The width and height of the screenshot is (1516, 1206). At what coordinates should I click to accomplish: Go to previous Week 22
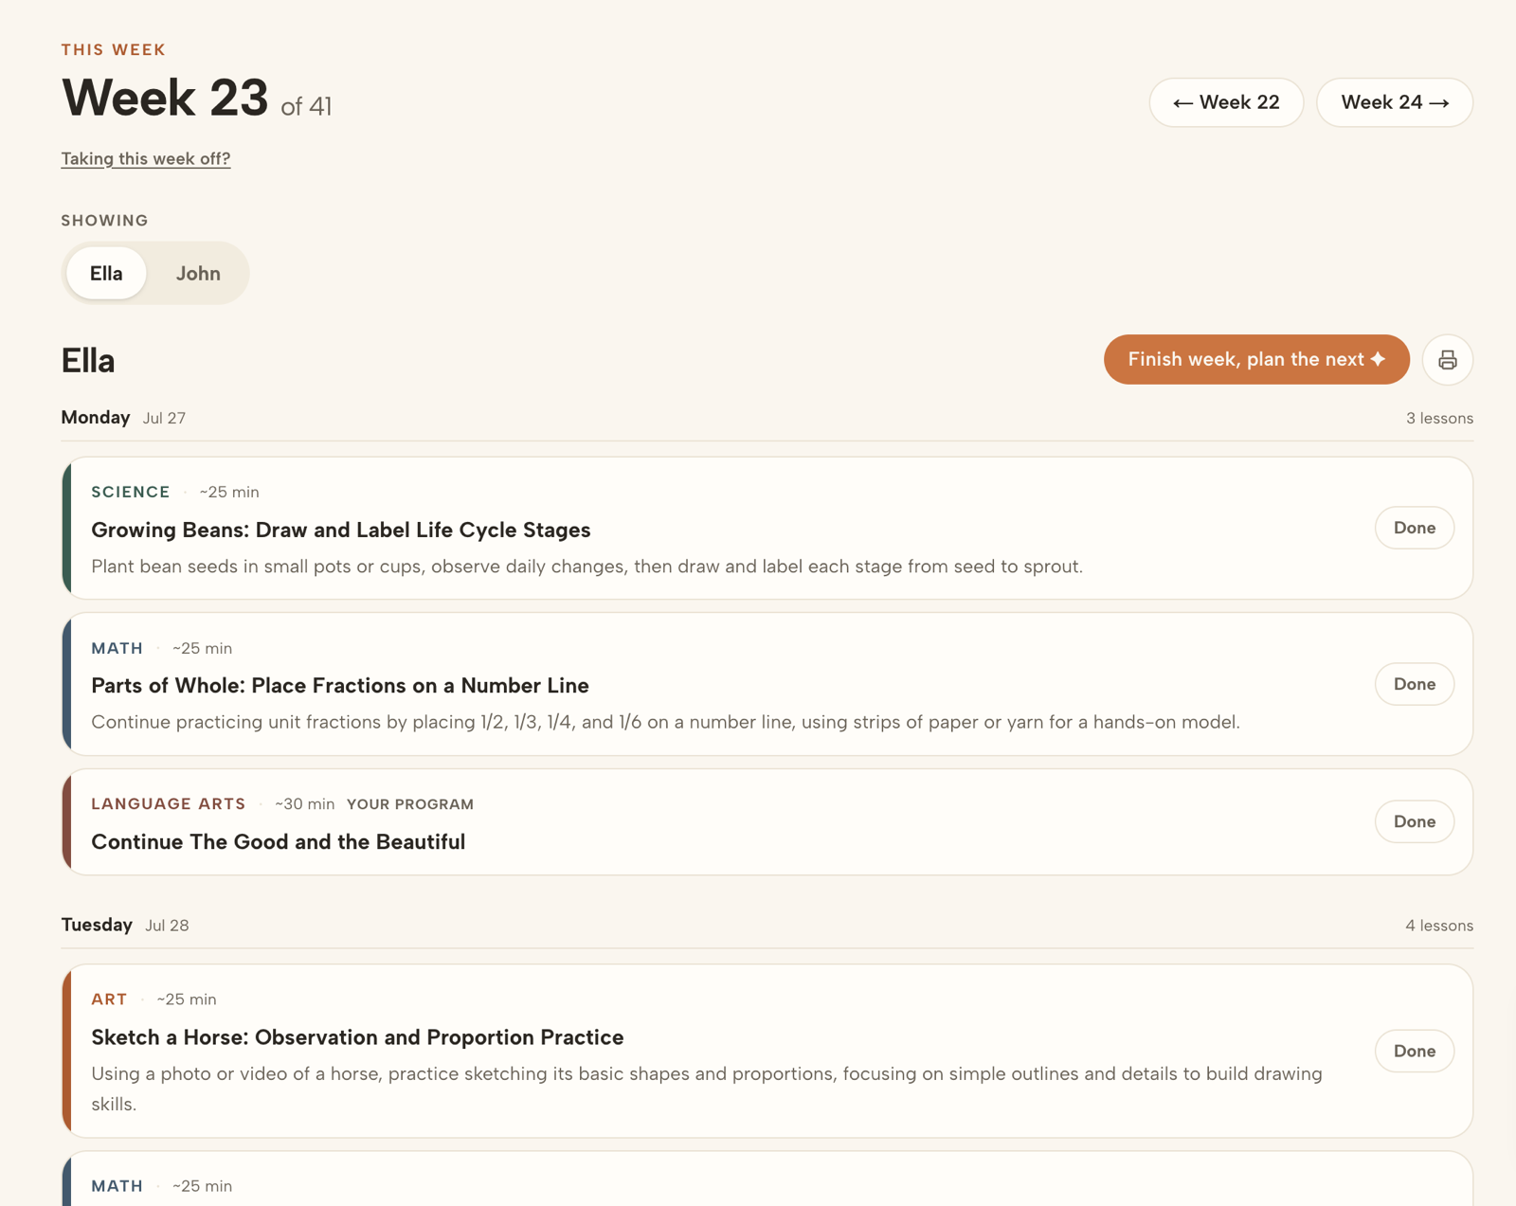point(1226,102)
